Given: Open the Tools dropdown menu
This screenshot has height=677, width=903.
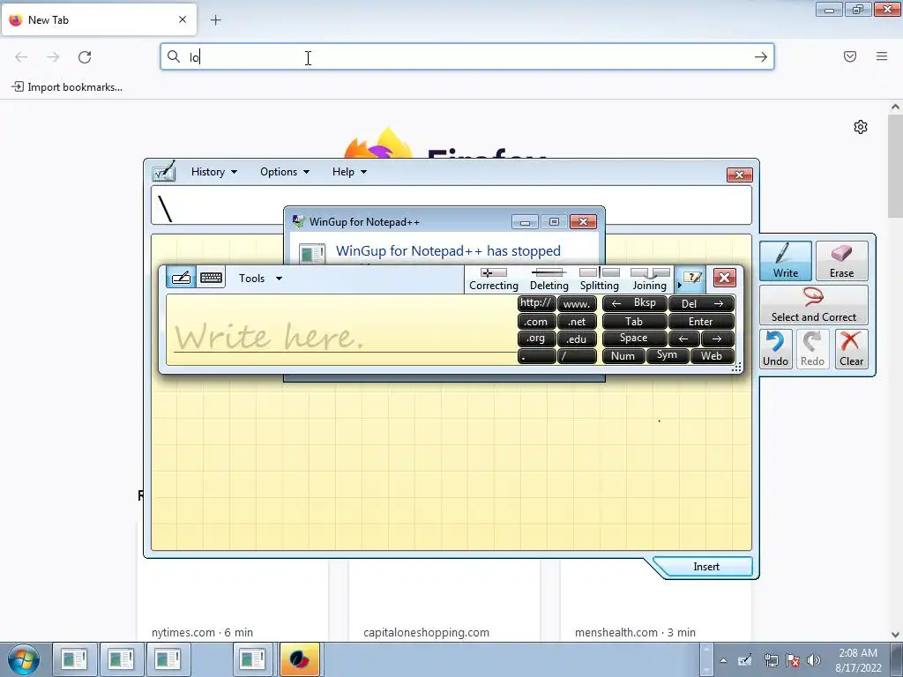Looking at the screenshot, I should 260,278.
